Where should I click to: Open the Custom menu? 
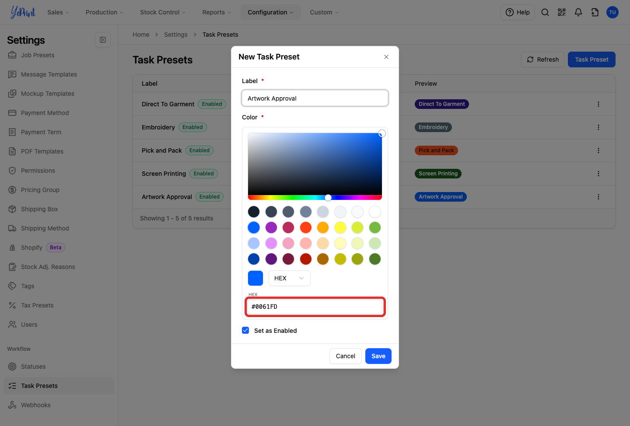click(324, 12)
